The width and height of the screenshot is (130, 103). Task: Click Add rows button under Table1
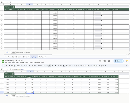(7, 96)
